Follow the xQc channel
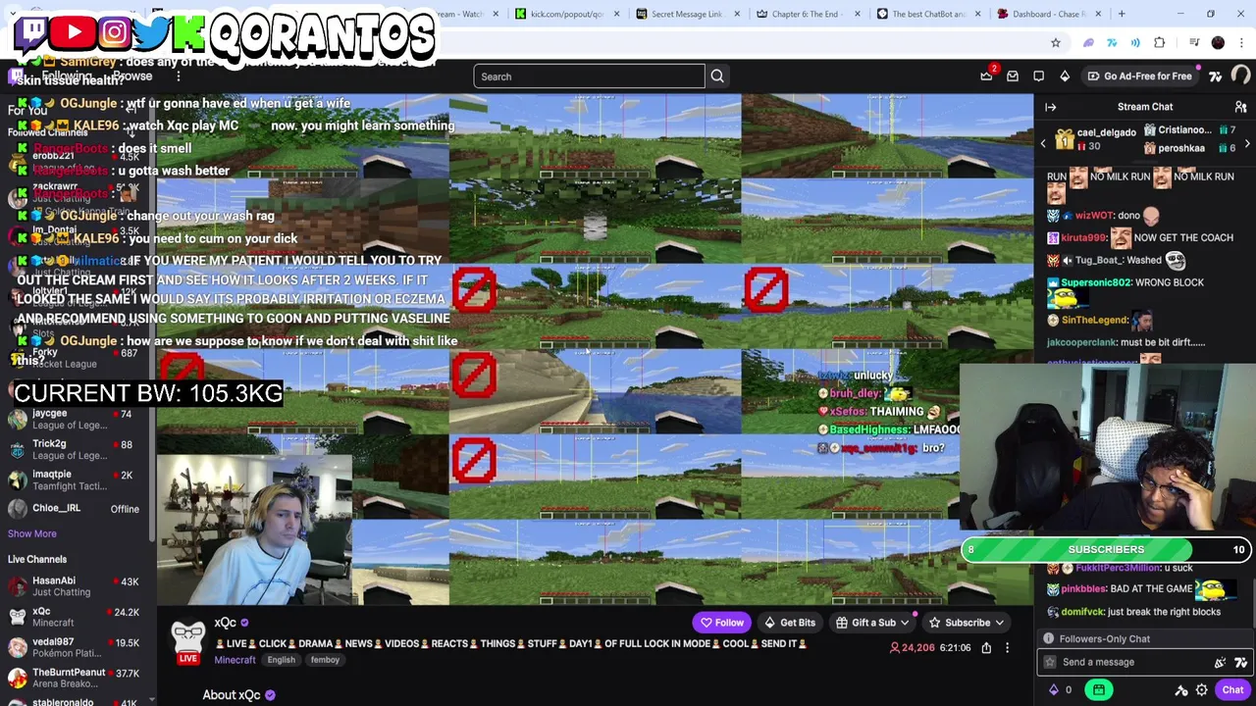Screen dimensions: 1256x706 (721, 623)
